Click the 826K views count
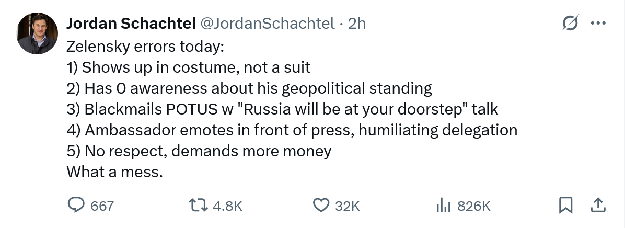The image size is (625, 228). click(x=473, y=206)
